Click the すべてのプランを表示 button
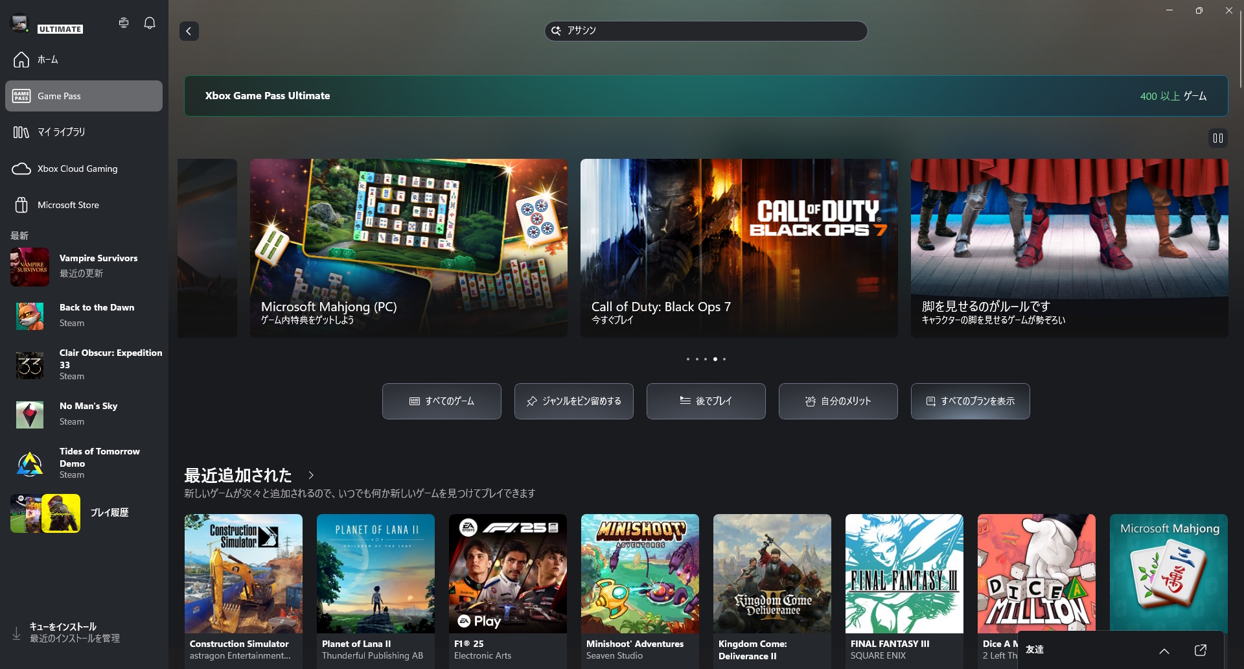This screenshot has width=1244, height=669. pos(971,401)
